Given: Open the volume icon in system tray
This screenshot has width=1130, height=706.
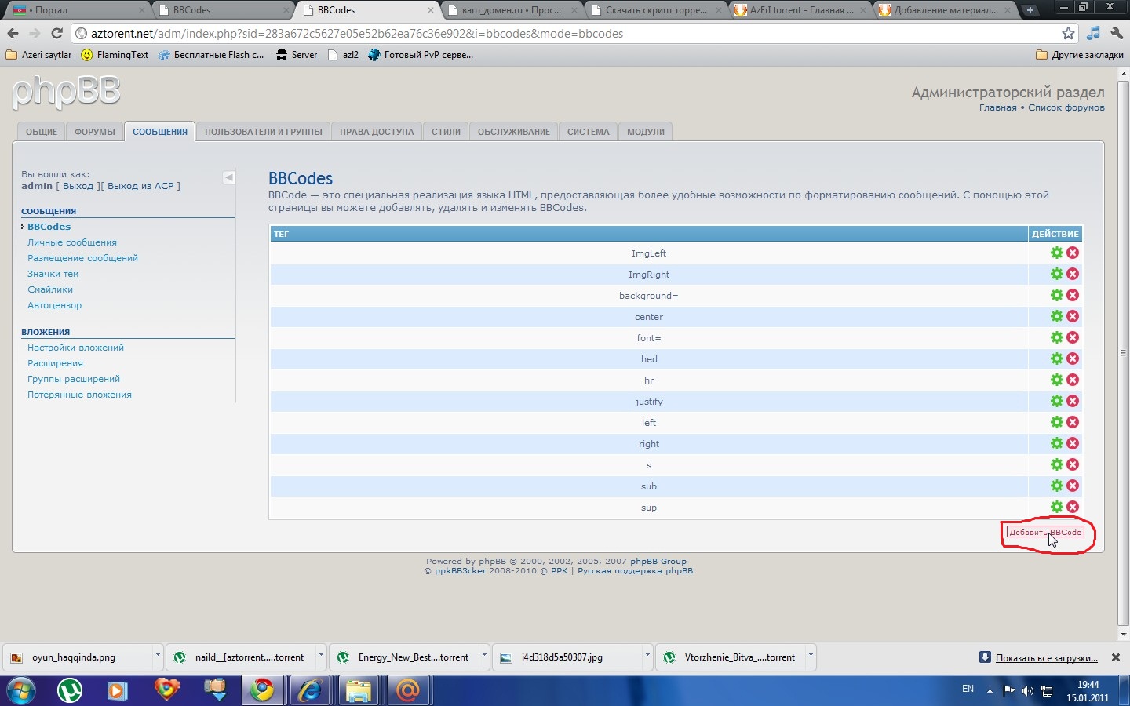Looking at the screenshot, I should point(1027,691).
